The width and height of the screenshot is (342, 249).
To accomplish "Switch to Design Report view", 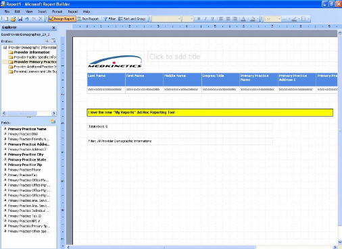I will 62,19.
